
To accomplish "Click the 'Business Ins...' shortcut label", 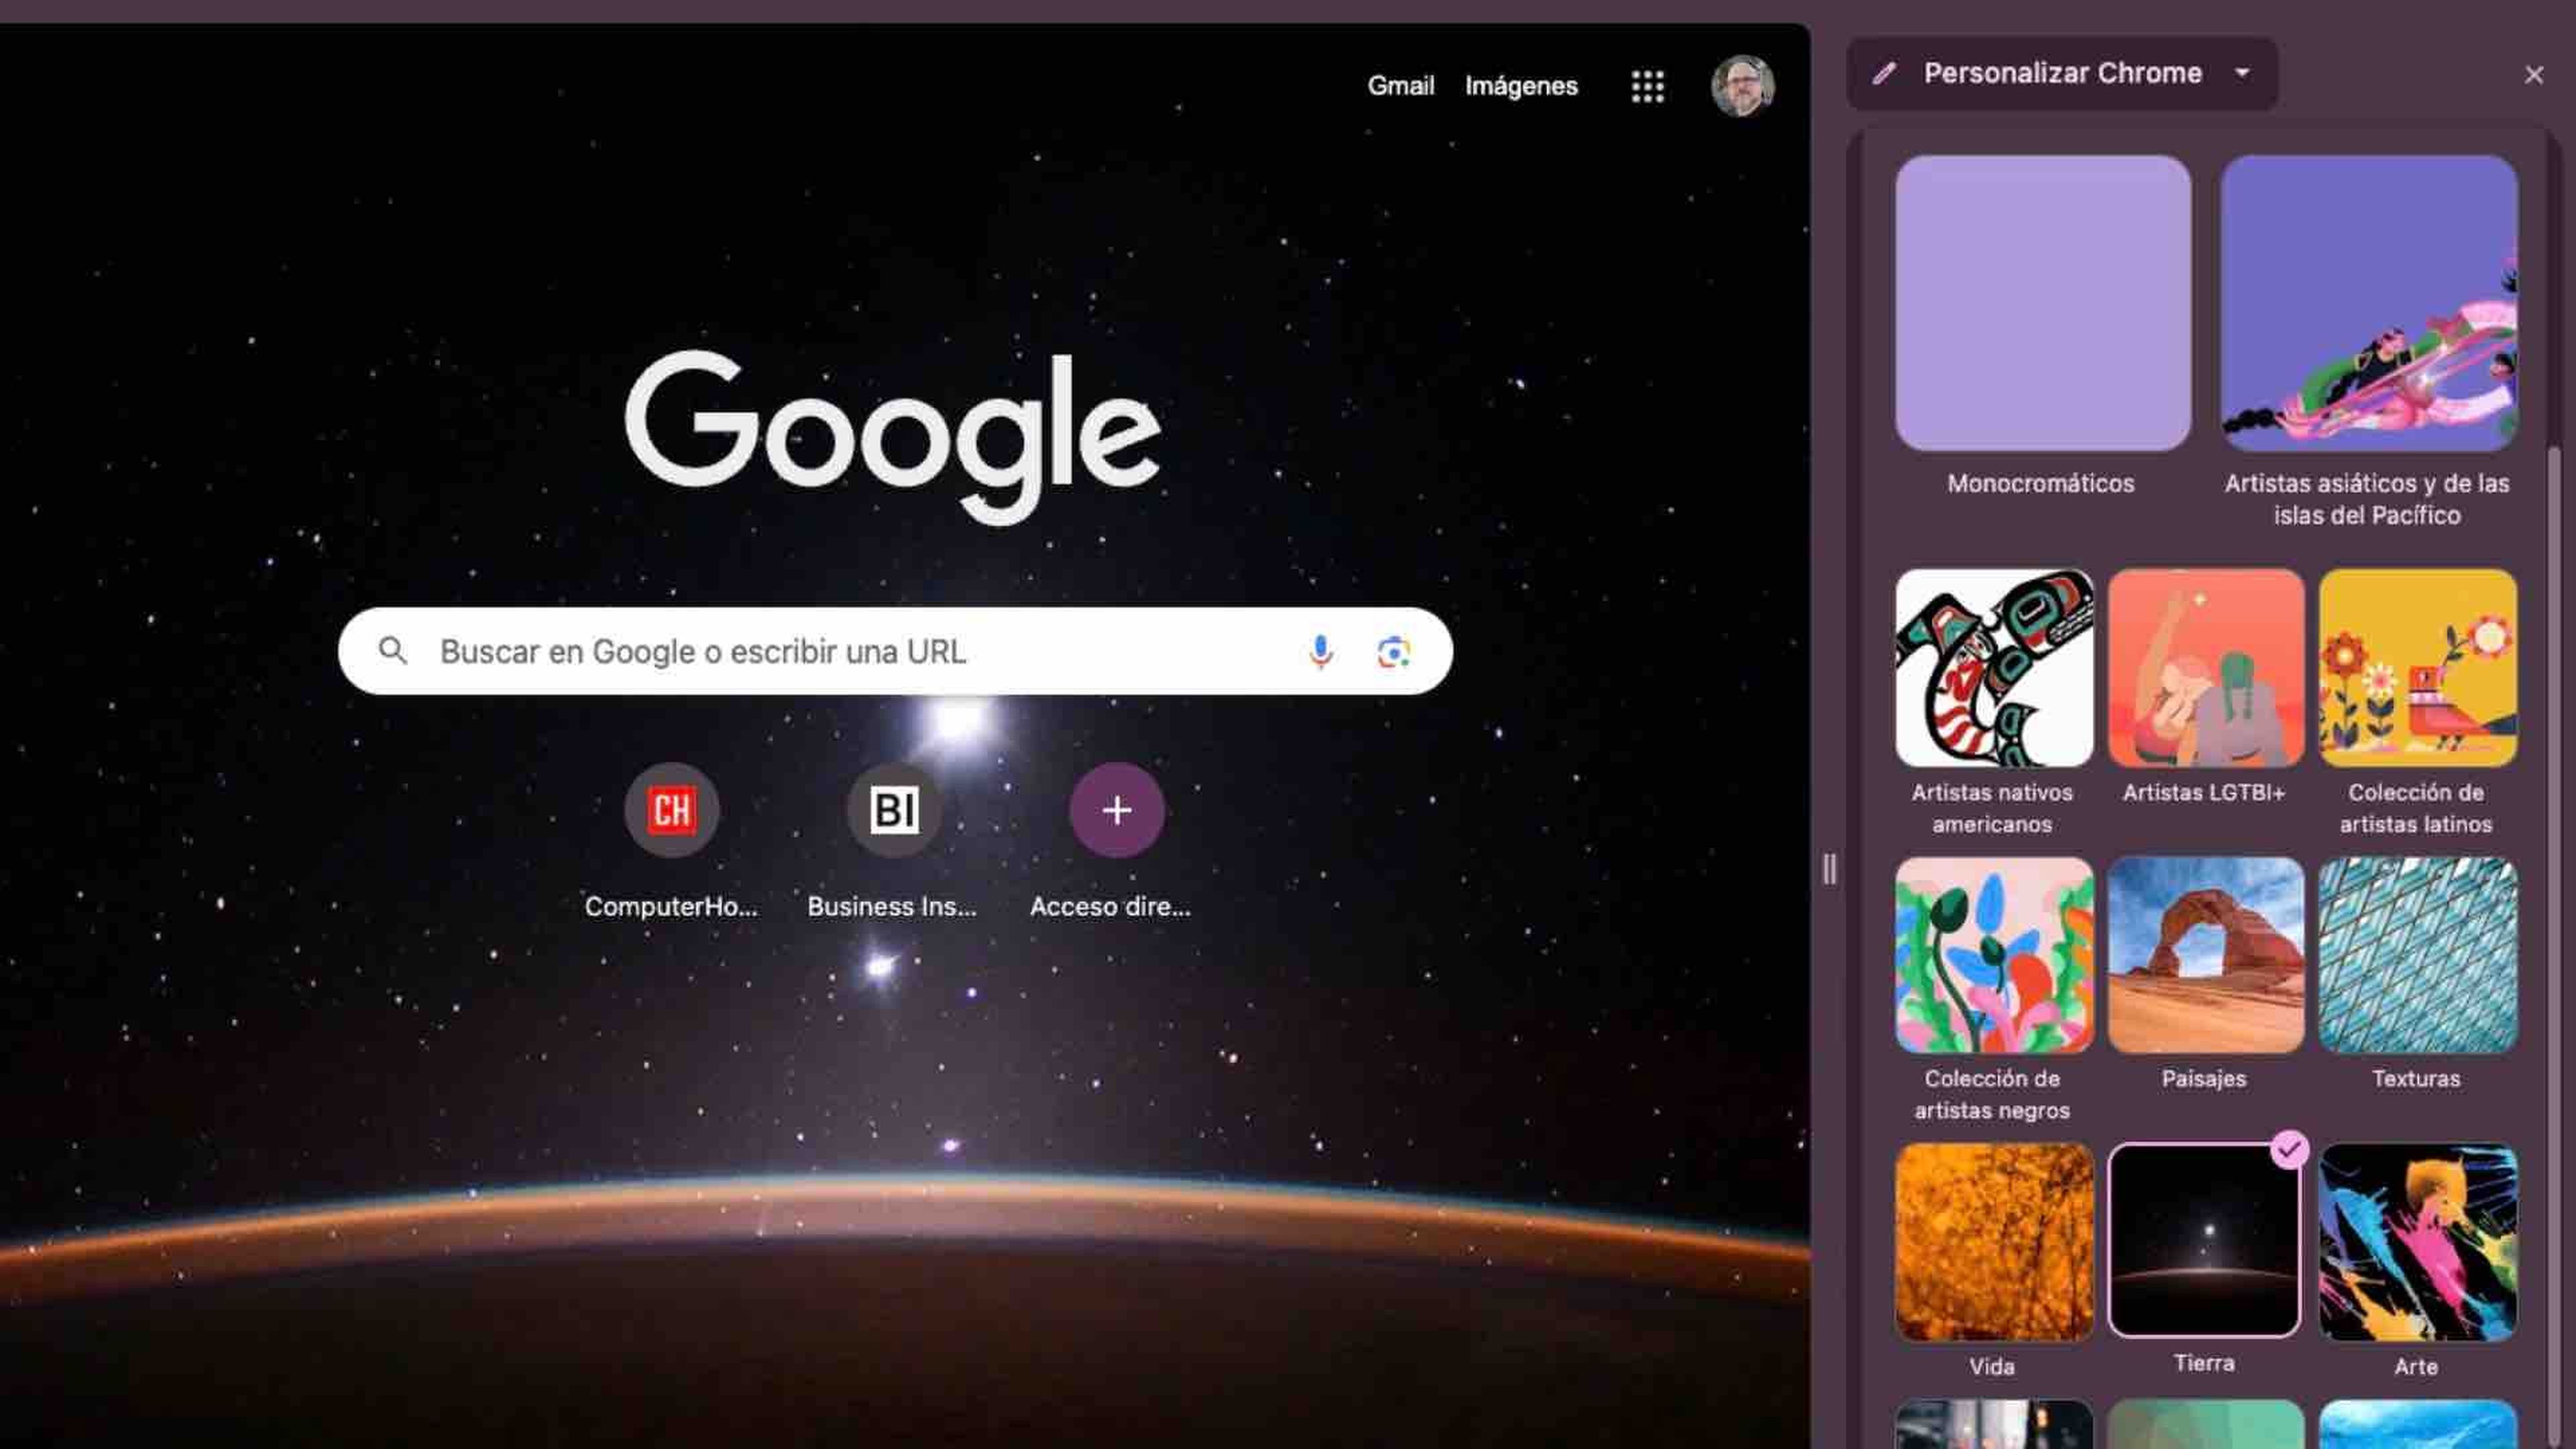I will pyautogui.click(x=892, y=906).
